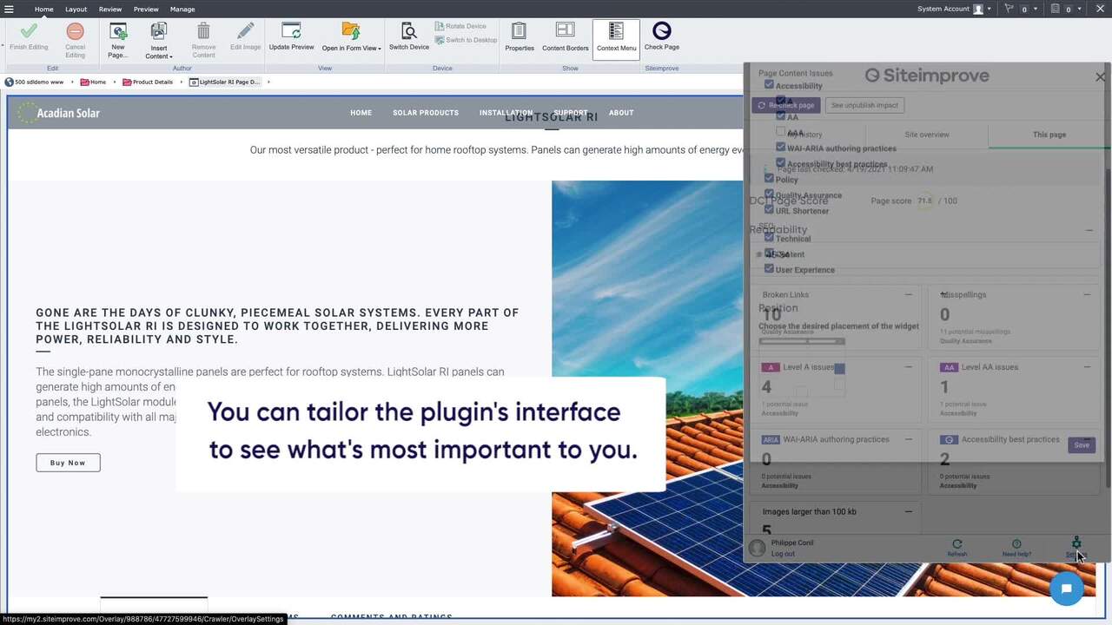This screenshot has height=625, width=1112.
Task: Click the Insert Content icon
Action: point(158,31)
